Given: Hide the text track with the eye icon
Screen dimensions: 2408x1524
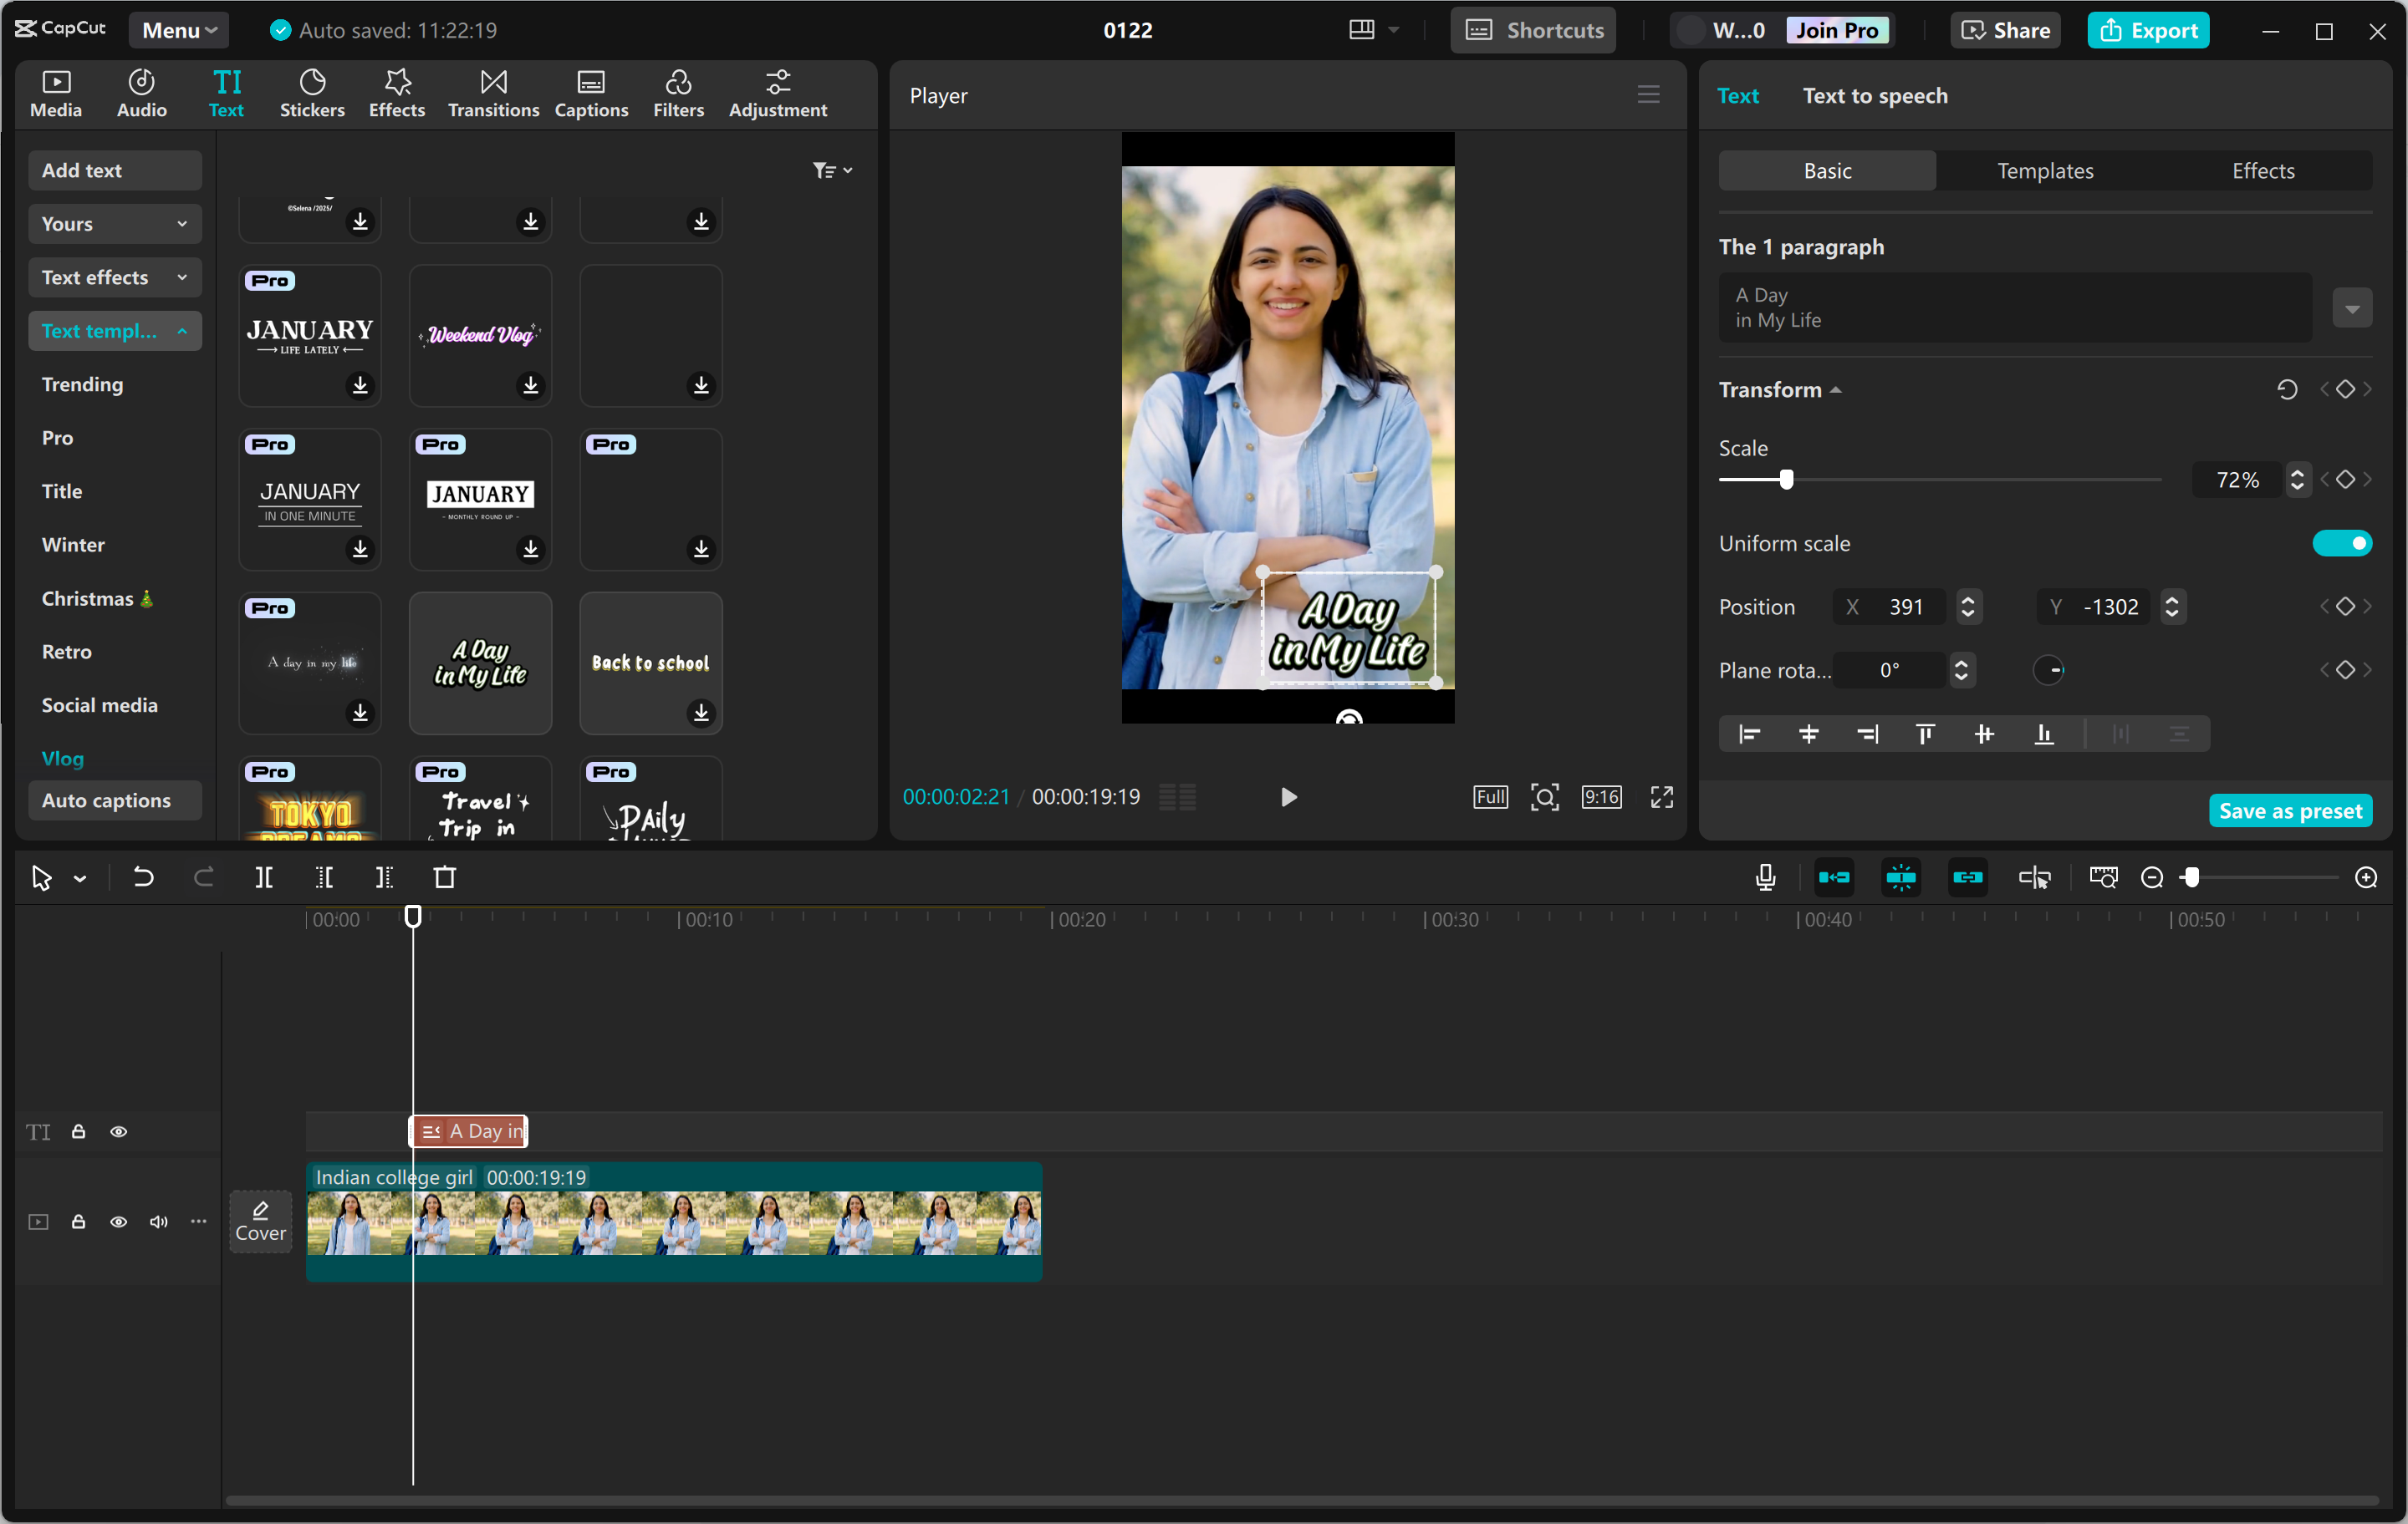Looking at the screenshot, I should point(118,1131).
